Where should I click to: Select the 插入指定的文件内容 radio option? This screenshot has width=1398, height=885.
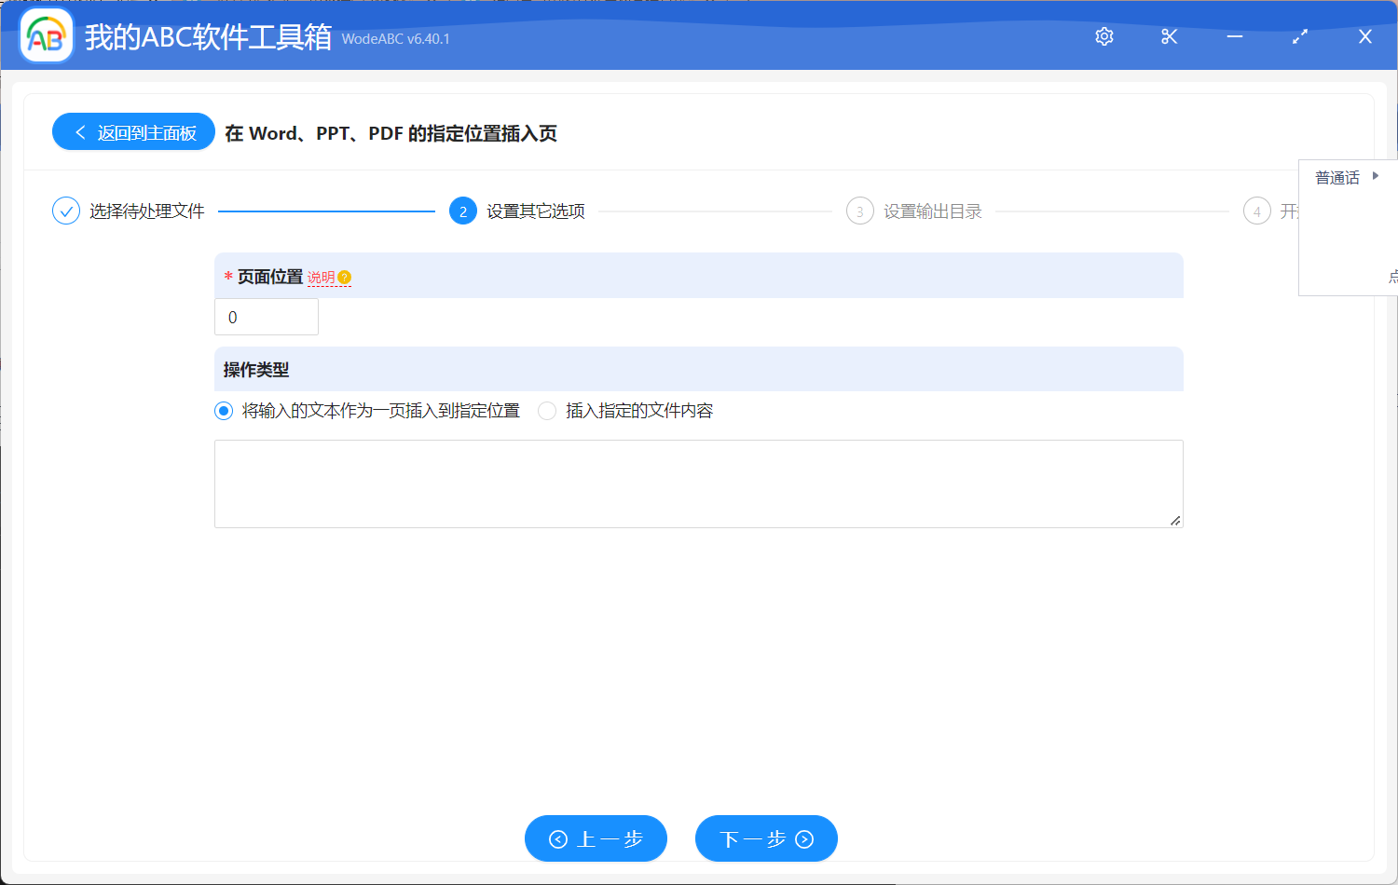(547, 410)
